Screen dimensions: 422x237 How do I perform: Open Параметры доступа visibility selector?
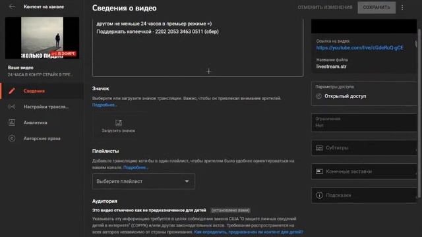[x=364, y=93]
